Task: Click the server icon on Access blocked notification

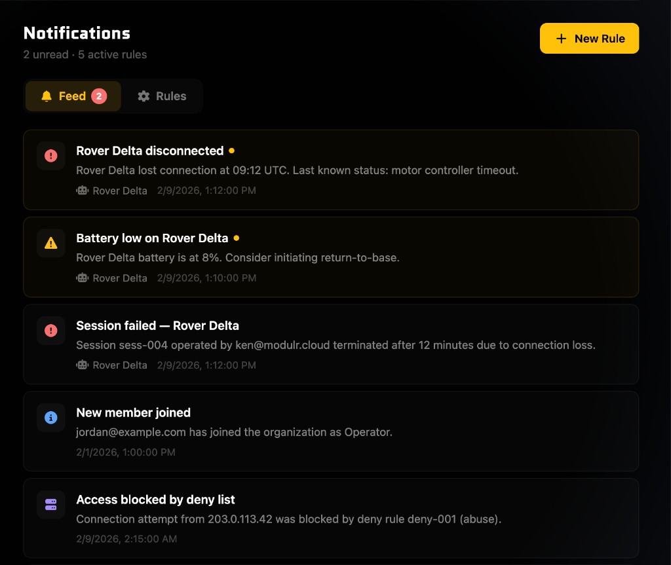Action: 51,505
